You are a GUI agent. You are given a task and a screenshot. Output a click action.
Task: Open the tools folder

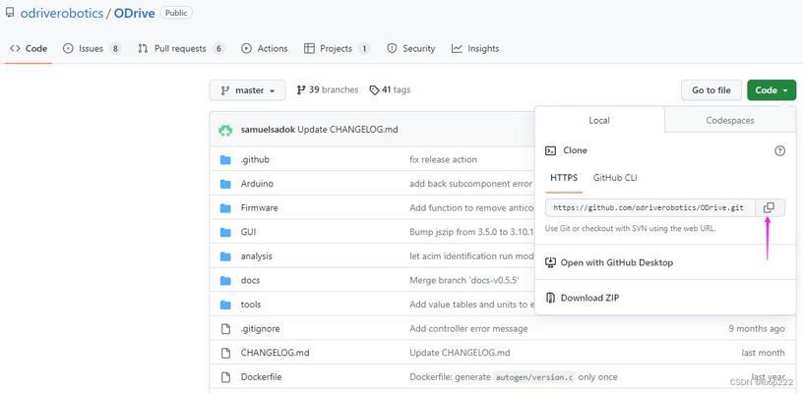(250, 305)
